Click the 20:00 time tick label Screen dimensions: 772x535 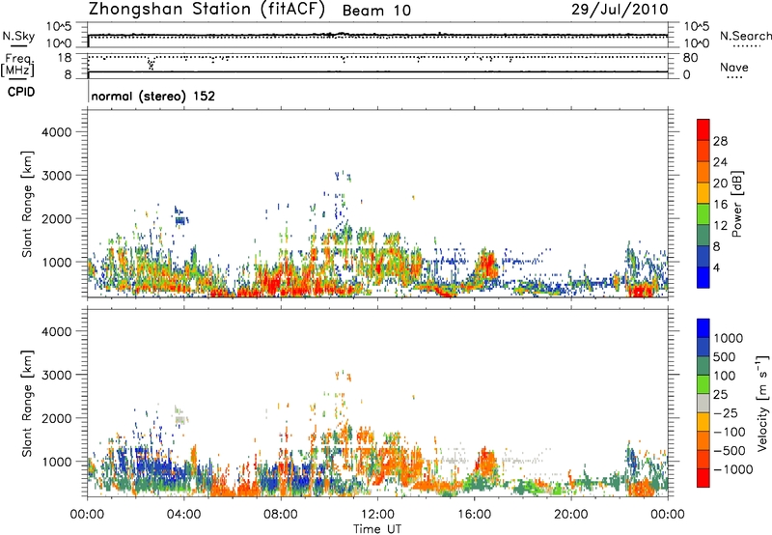click(571, 515)
